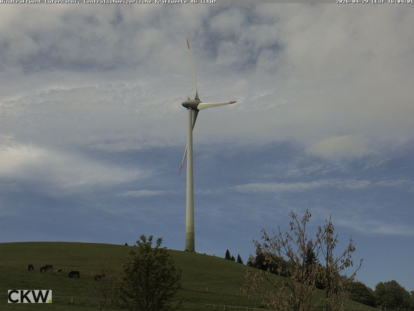Click the wind turbine's nacelle hub
414x311 pixels.
point(190,104)
